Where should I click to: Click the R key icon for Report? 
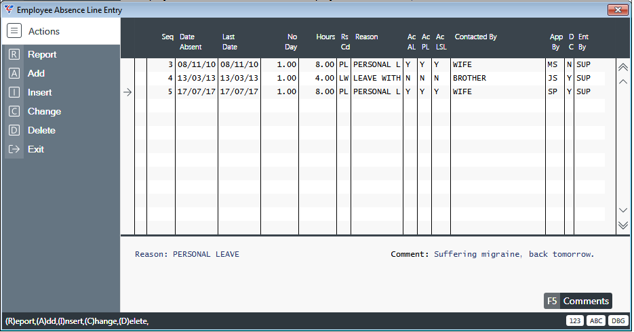(x=14, y=54)
